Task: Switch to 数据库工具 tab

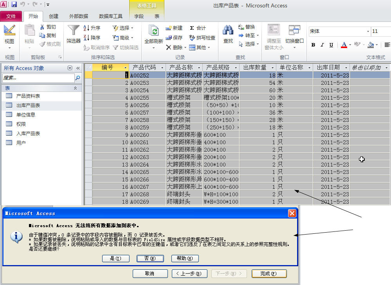Action: pos(111,16)
